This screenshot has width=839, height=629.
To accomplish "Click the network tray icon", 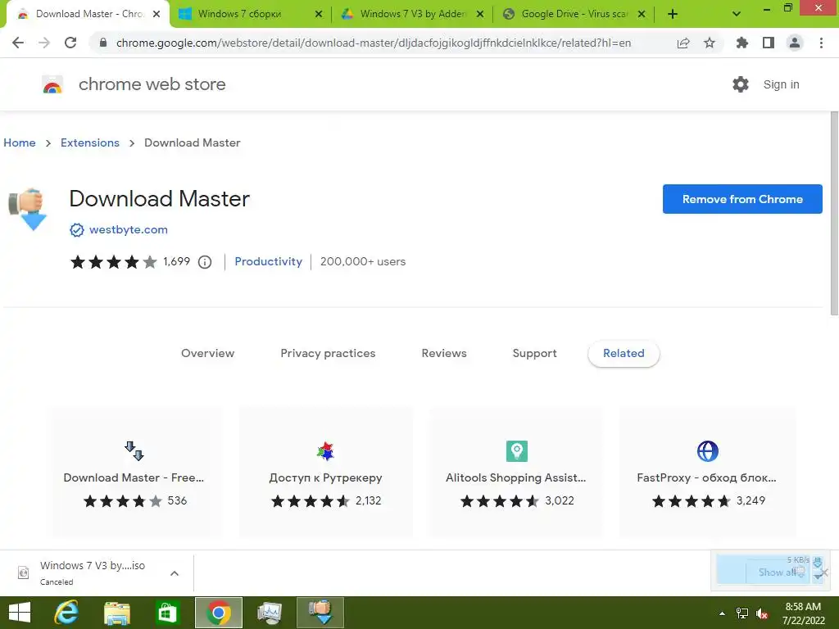I will [x=742, y=613].
